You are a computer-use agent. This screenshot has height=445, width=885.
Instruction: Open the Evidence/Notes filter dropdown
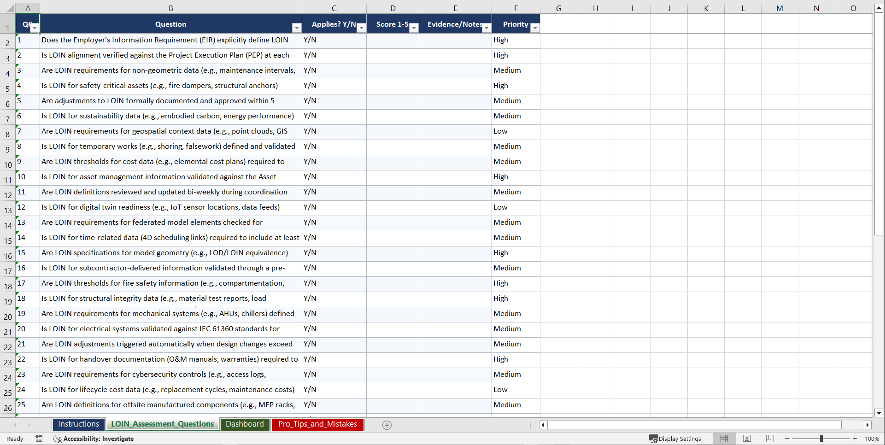pyautogui.click(x=487, y=28)
